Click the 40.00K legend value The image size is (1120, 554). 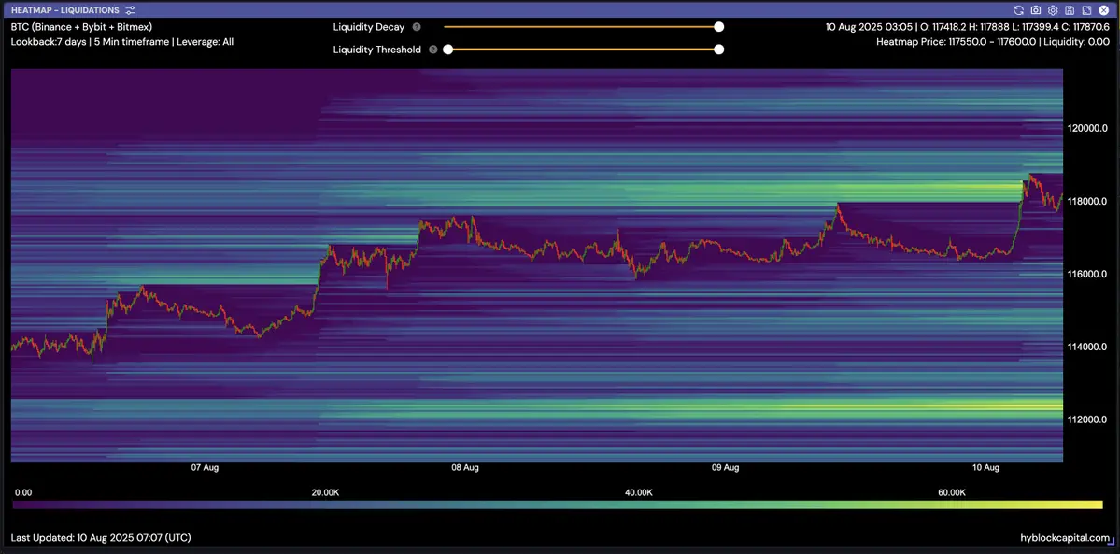[x=639, y=492]
